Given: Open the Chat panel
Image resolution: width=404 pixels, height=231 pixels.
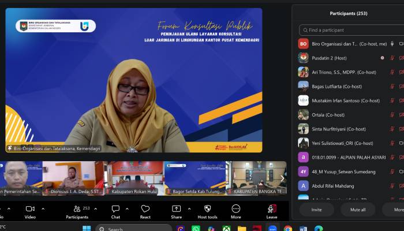Looking at the screenshot, I should (115, 212).
